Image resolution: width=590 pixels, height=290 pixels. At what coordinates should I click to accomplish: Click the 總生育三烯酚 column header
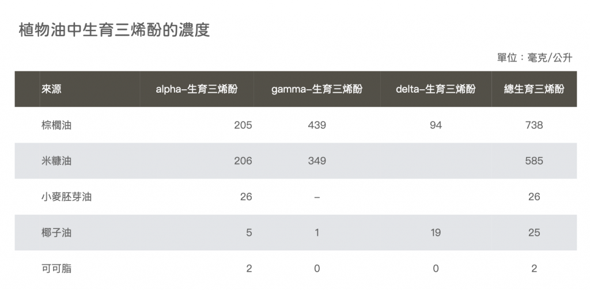(x=534, y=89)
